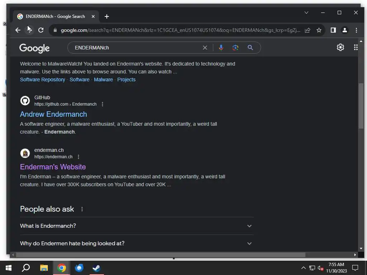The height and width of the screenshot is (275, 367).
Task: Open the Chrome three-dot menu
Action: (x=356, y=30)
